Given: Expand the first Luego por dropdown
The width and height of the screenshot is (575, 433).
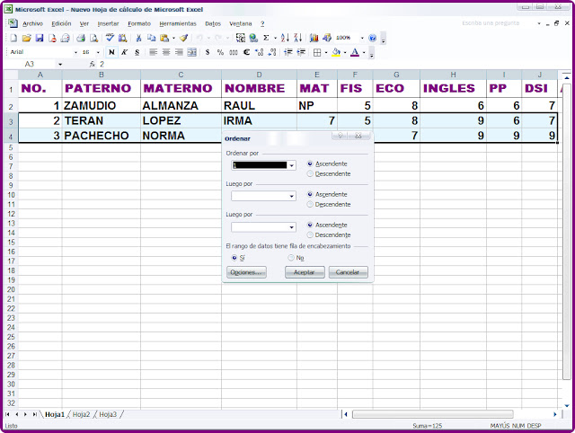Looking at the screenshot, I should [291, 196].
